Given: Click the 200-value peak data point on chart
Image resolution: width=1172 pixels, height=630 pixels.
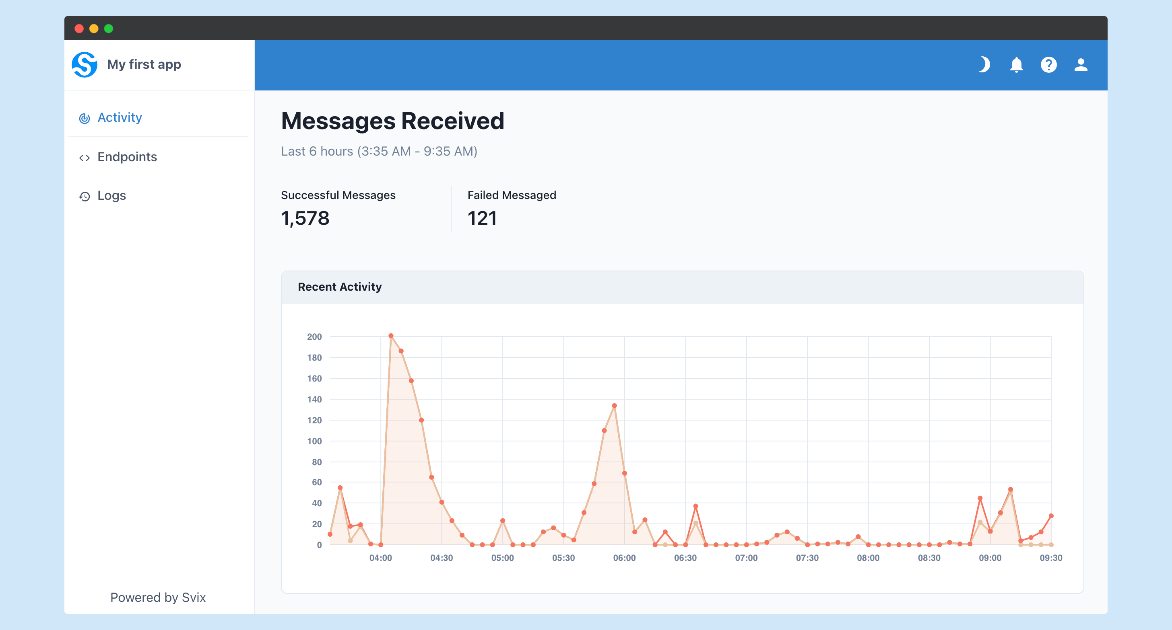Looking at the screenshot, I should (x=391, y=335).
